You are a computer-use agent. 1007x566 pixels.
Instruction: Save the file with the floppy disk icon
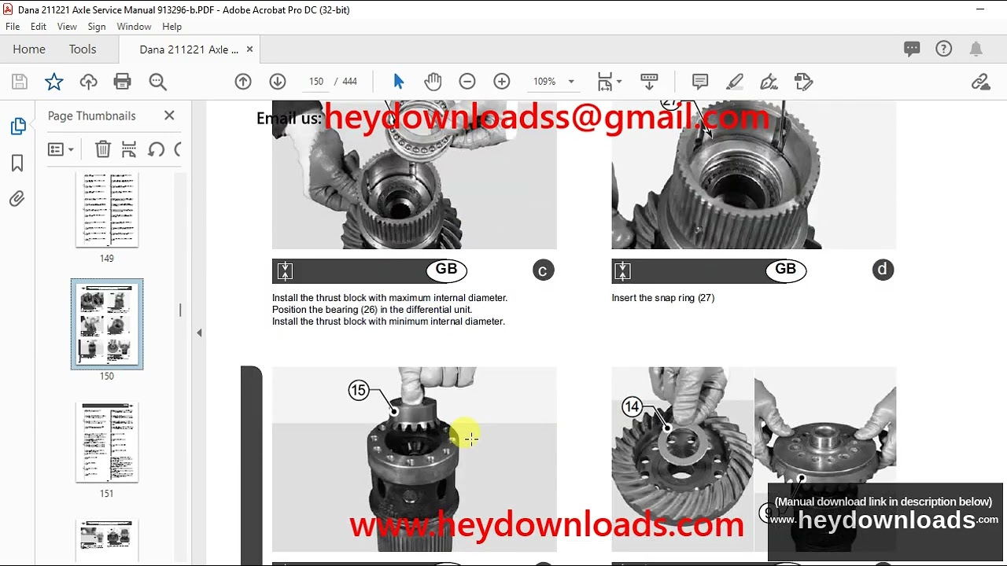coord(20,82)
